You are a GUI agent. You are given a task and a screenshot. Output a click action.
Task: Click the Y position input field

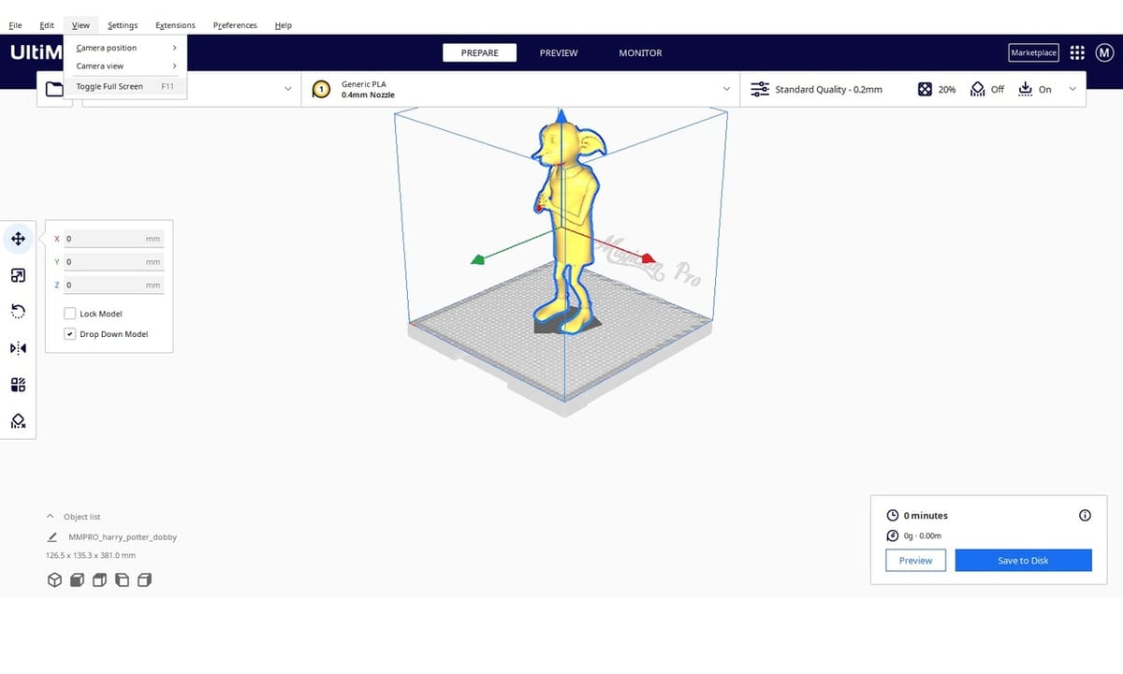point(113,262)
